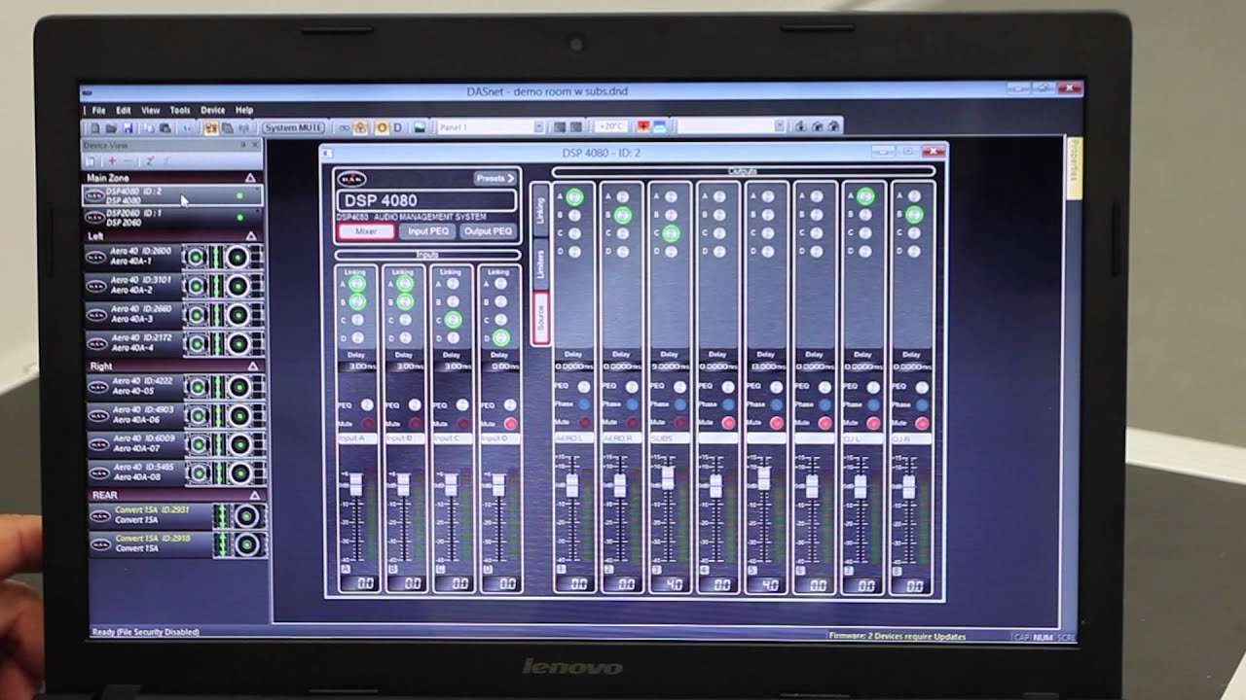Click the orange circle O toolbar icon
Image resolution: width=1246 pixels, height=700 pixels.
tap(383, 127)
